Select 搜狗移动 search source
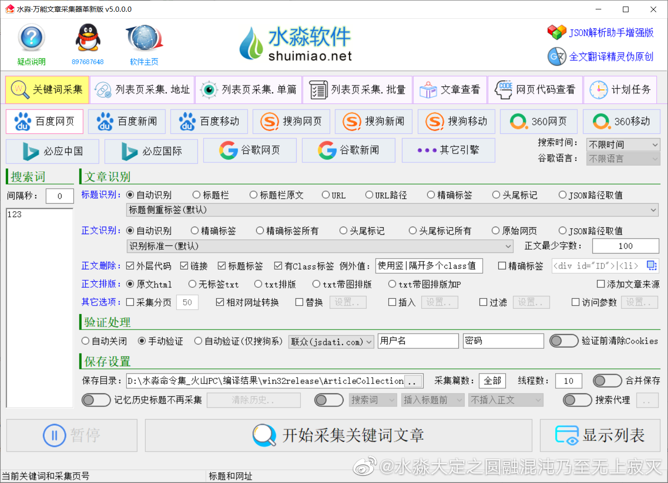The height and width of the screenshot is (483, 668). click(456, 121)
